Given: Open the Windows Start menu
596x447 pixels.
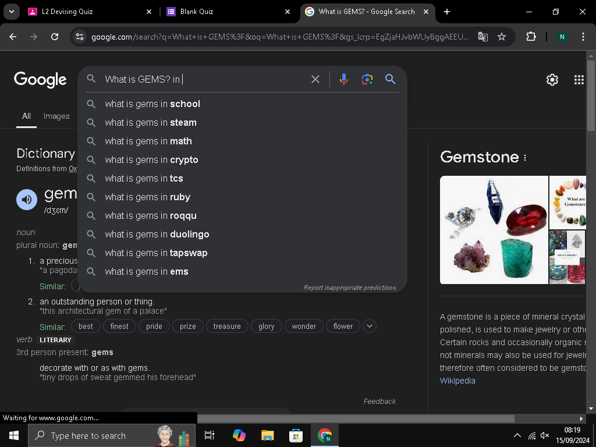Looking at the screenshot, I should point(14,435).
